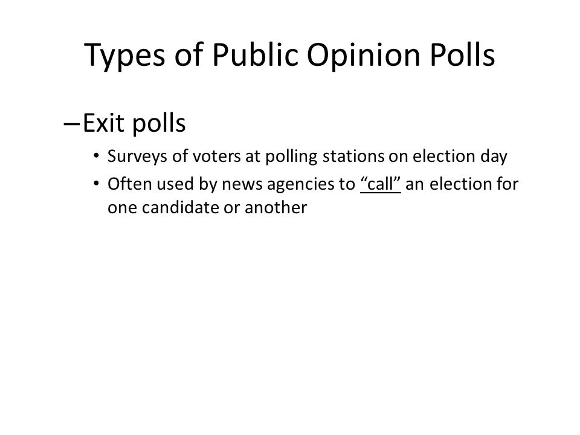
Task: Click the word Surveys in first bullet
Action: click(137, 156)
